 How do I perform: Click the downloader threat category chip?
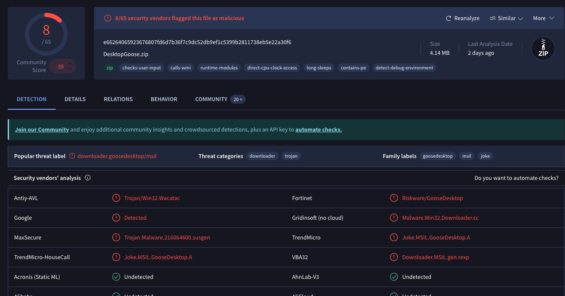coord(262,156)
